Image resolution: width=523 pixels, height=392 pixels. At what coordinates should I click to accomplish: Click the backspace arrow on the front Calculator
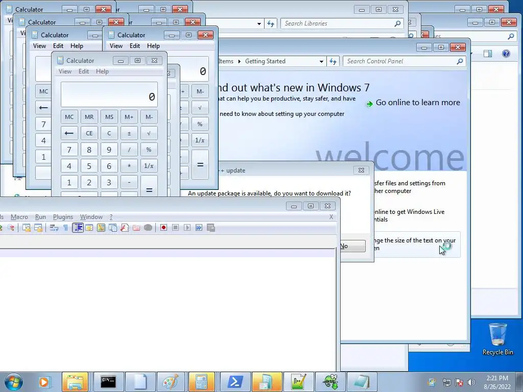[69, 133]
